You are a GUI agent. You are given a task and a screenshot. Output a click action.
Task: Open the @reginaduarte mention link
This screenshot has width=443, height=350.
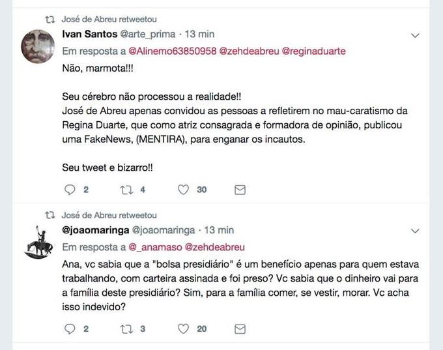[313, 51]
